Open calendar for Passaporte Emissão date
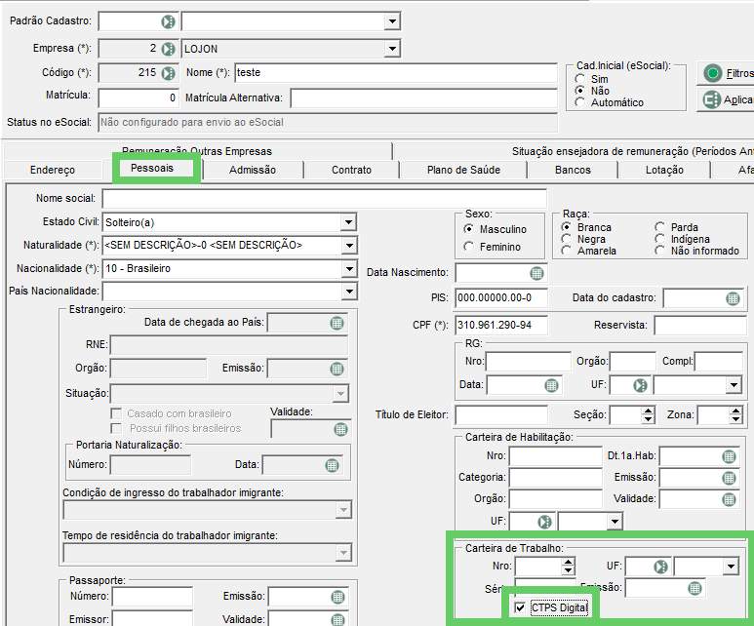This screenshot has width=754, height=626. [x=338, y=597]
